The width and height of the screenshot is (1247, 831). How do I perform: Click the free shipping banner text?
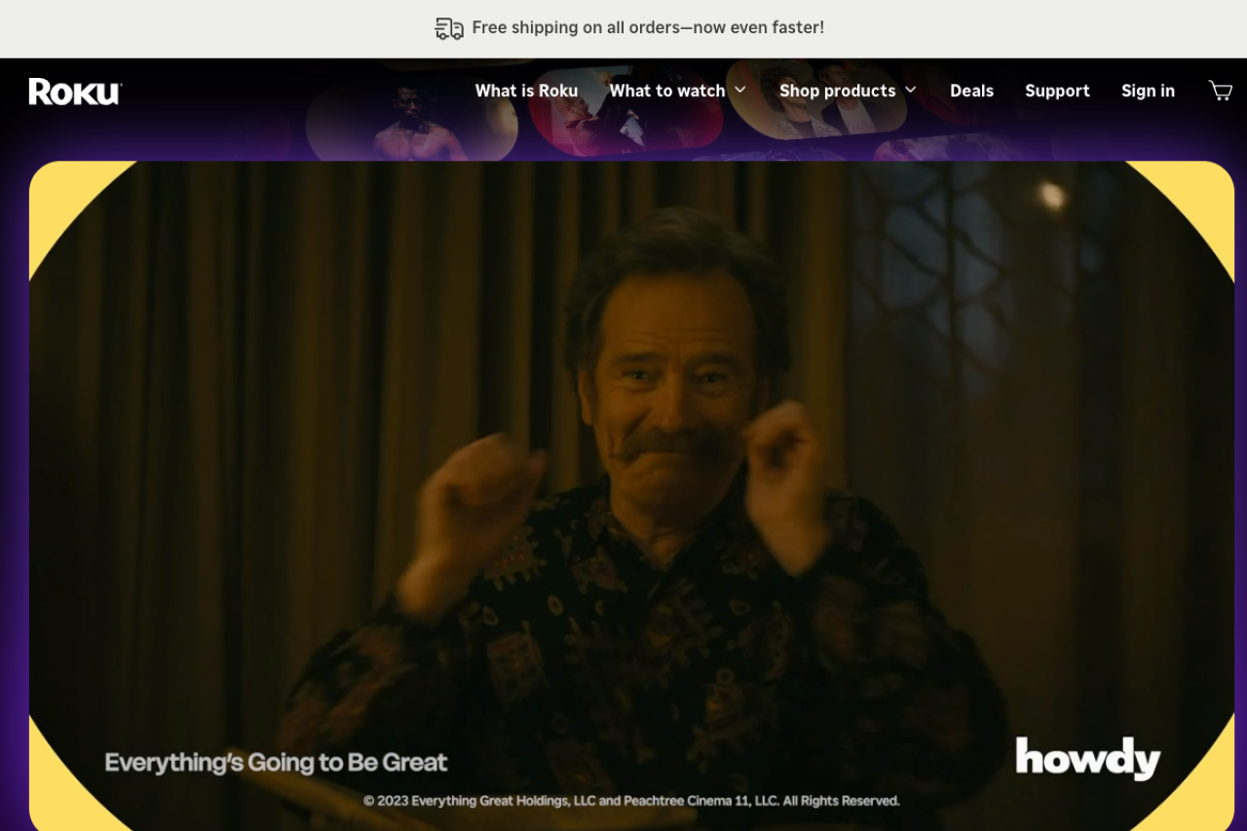[x=648, y=28]
